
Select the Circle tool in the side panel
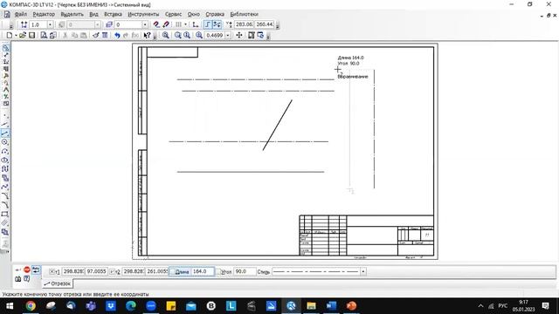5,142
